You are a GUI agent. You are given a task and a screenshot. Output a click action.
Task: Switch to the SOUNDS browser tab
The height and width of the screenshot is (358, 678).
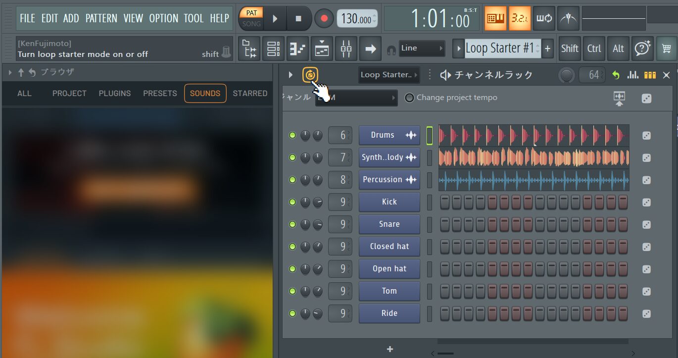(205, 93)
